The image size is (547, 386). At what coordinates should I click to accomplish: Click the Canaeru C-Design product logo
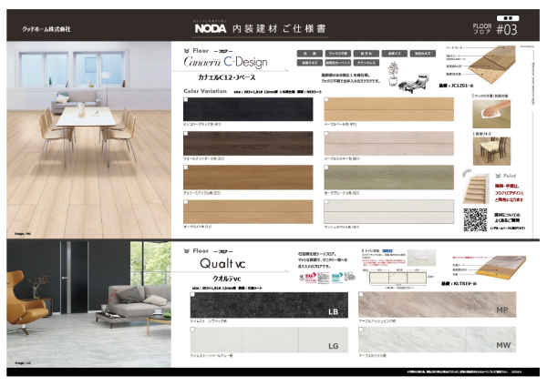[x=225, y=62]
